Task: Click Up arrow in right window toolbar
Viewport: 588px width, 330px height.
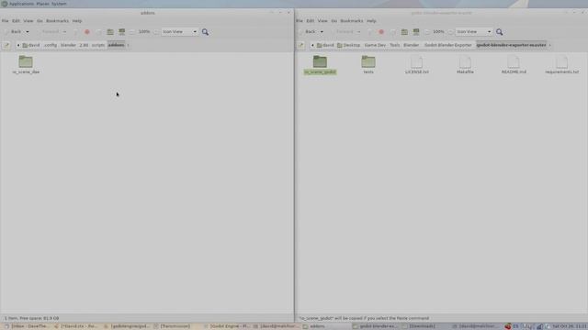Action: [369, 32]
